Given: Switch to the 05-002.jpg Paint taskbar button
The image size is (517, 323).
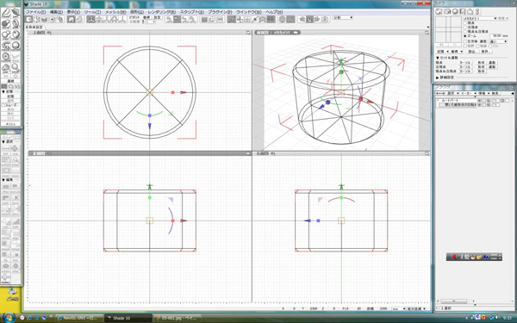Looking at the screenshot, I should click(x=178, y=318).
